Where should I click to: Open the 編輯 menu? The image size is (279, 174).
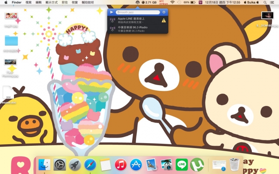39,2
